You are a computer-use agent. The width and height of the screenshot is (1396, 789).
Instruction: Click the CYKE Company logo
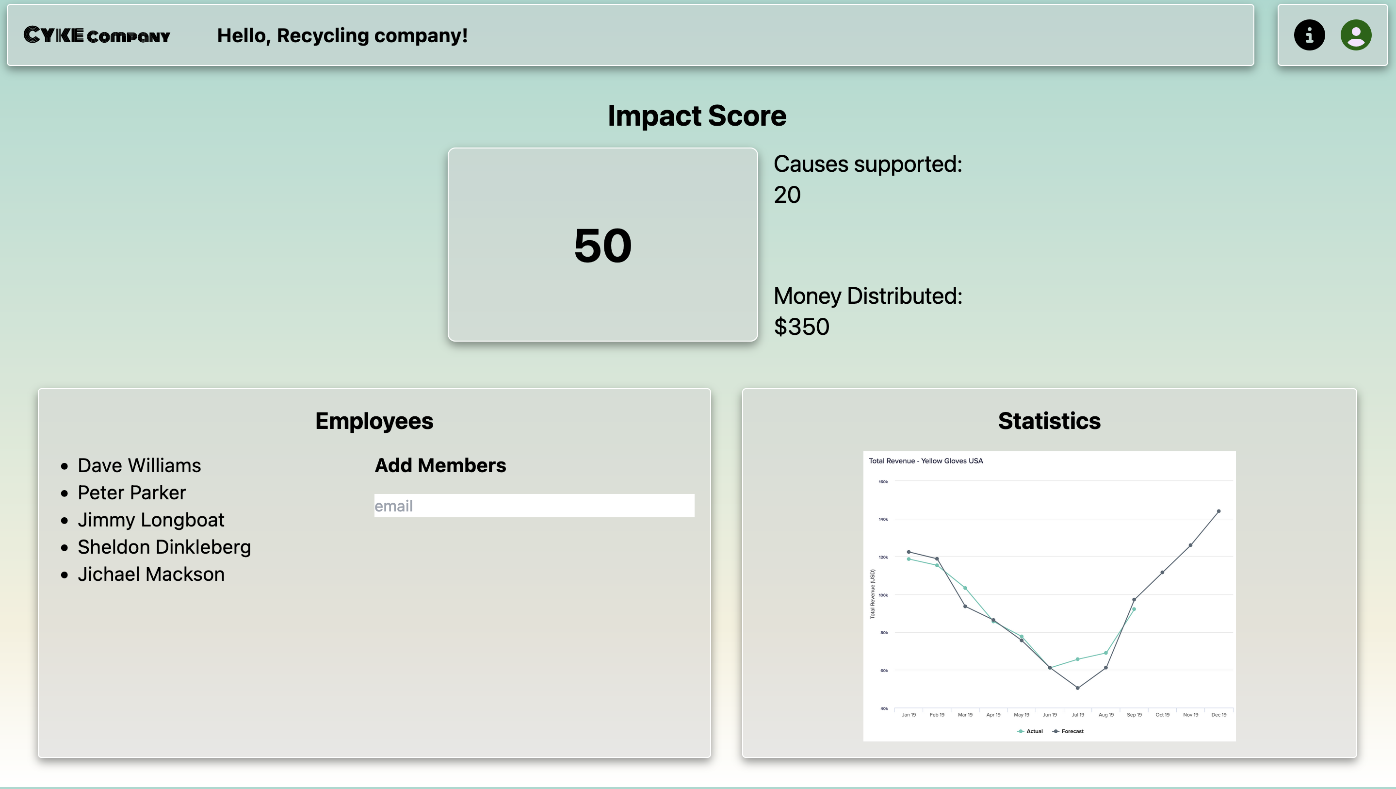[97, 35]
